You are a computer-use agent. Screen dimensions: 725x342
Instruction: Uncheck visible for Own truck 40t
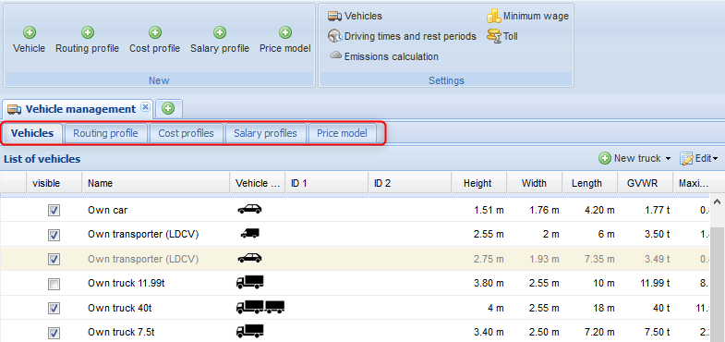54,308
